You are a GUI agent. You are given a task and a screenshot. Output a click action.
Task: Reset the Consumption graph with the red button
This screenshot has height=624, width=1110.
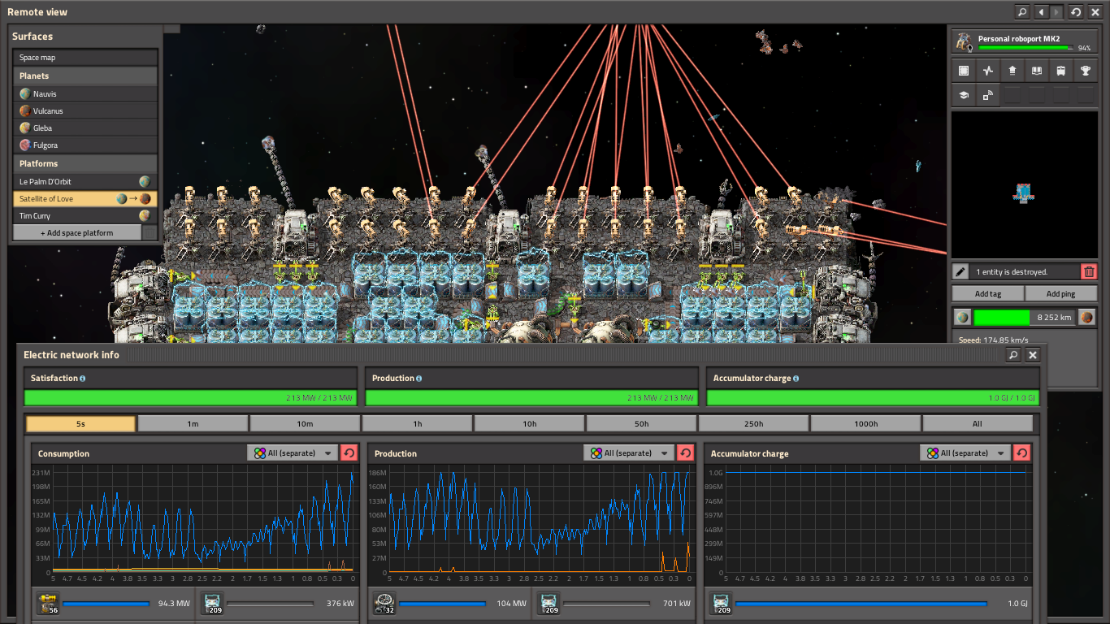click(x=349, y=453)
